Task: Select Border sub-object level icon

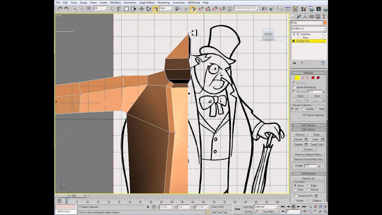Action: point(307,78)
